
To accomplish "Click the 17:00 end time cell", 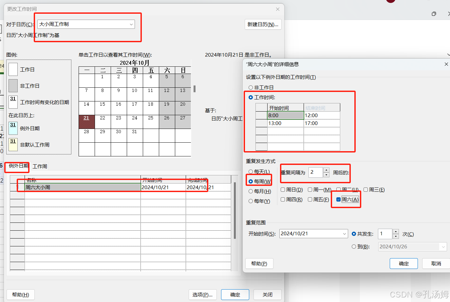I will pos(322,123).
